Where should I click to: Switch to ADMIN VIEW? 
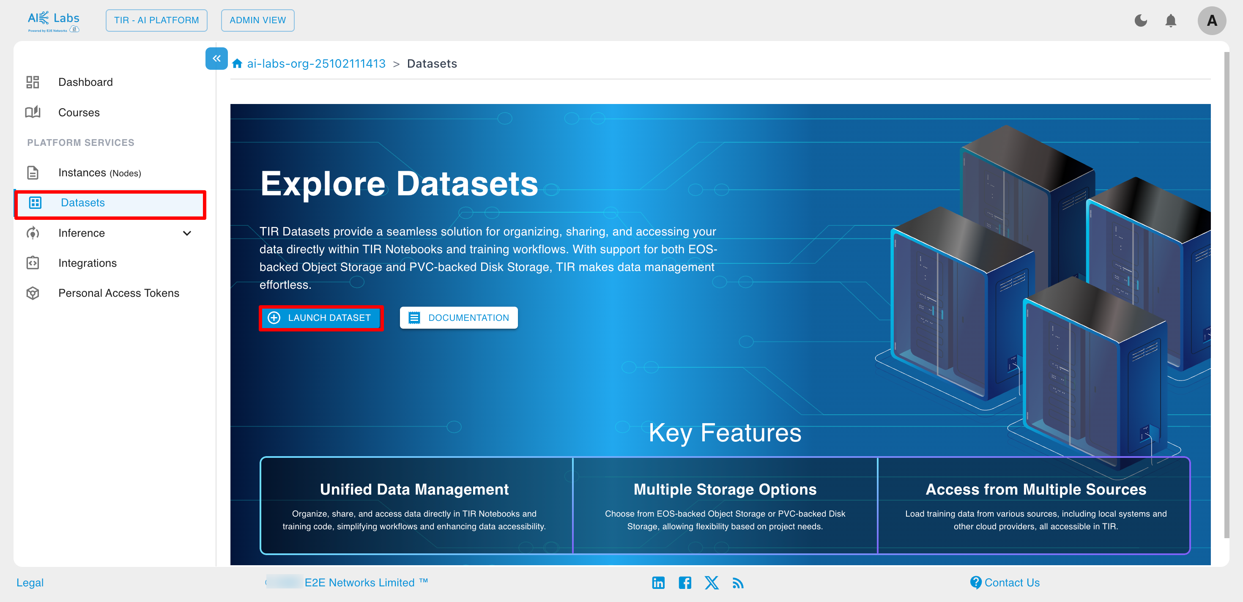[x=257, y=20]
